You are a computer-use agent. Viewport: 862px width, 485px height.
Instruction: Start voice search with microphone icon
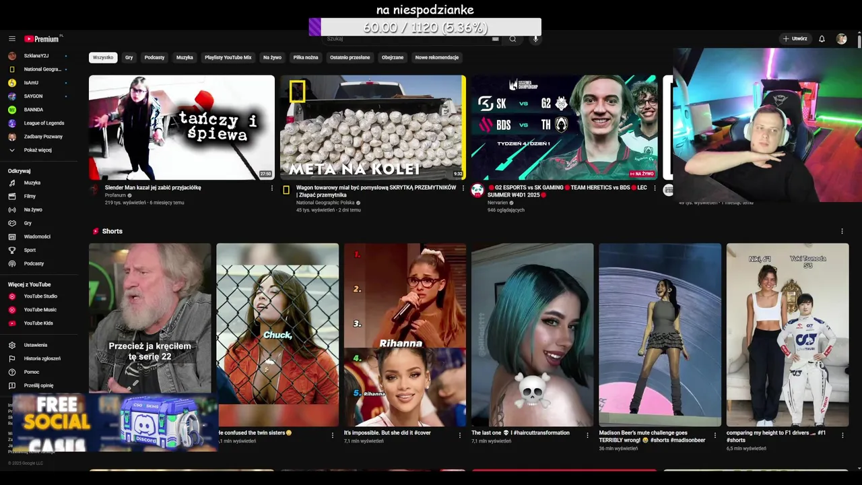tap(536, 39)
